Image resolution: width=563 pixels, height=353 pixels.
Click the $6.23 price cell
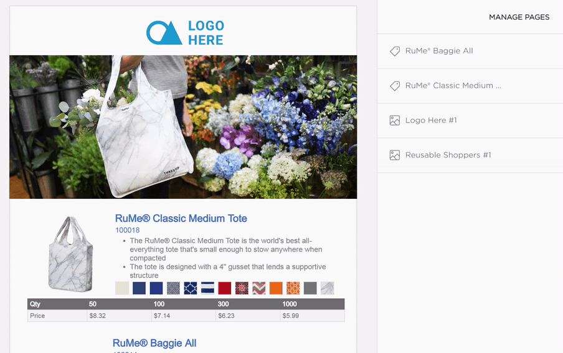click(248, 316)
